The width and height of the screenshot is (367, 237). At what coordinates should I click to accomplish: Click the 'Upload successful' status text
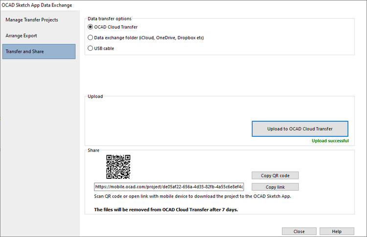coord(330,141)
